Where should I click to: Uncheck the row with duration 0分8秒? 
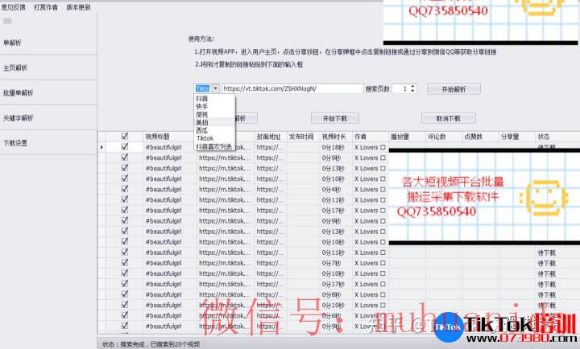(x=125, y=294)
